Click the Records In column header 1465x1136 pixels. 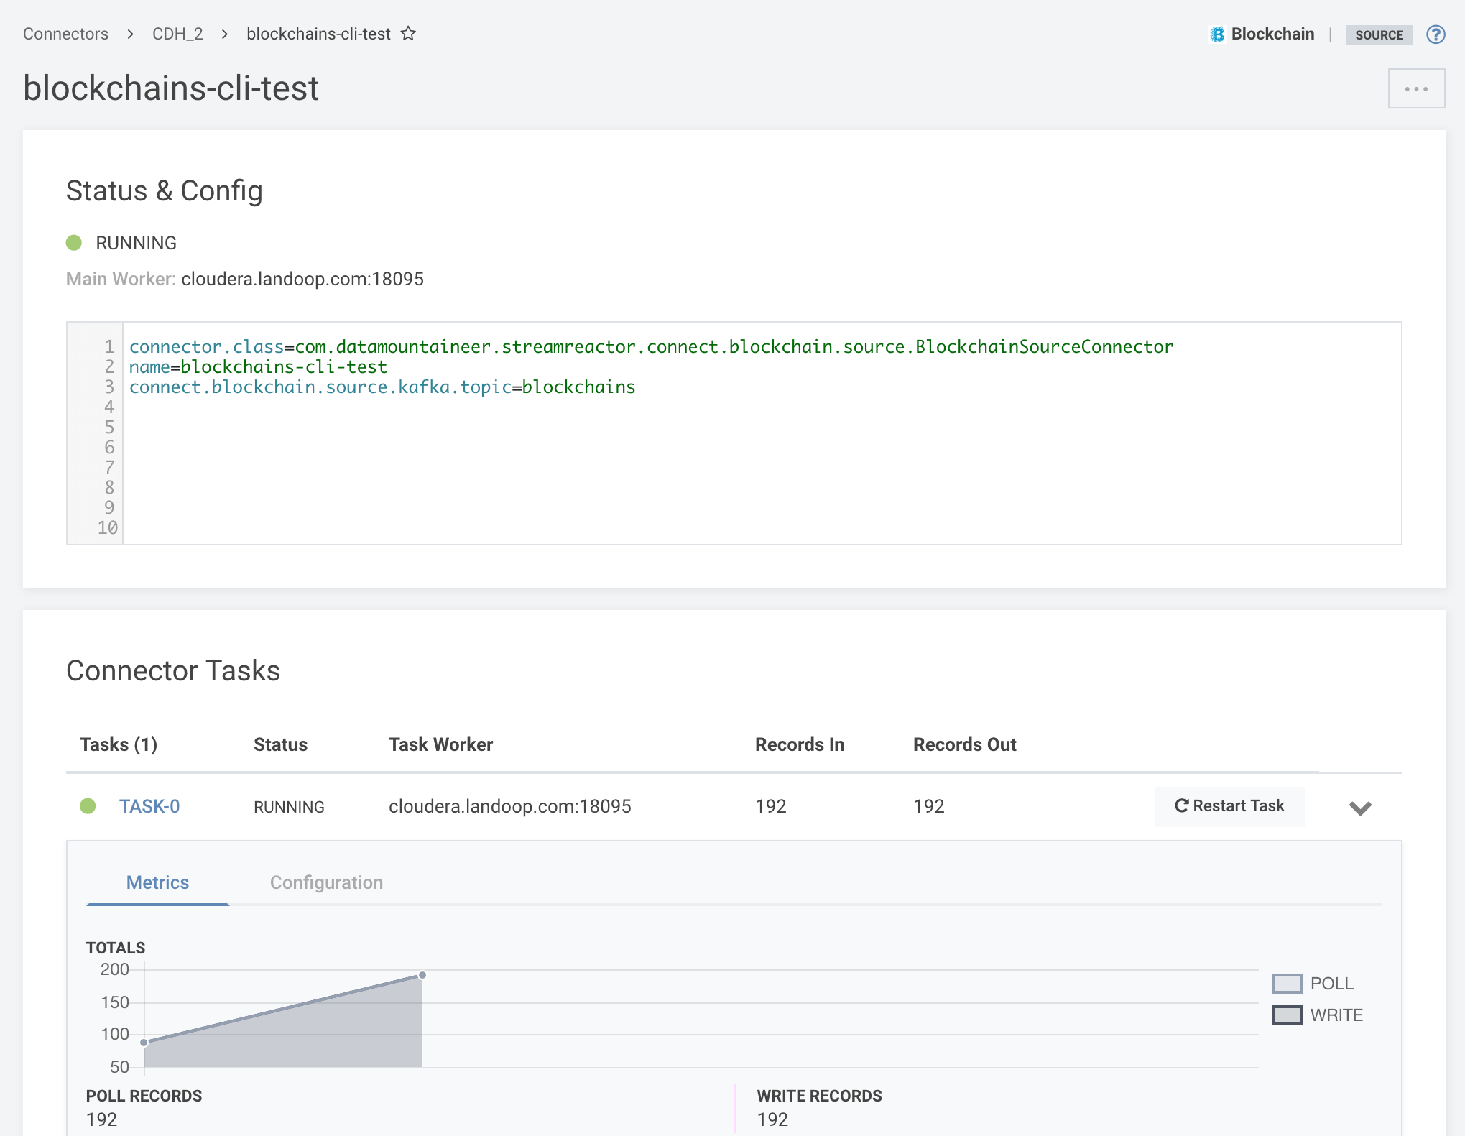[800, 744]
